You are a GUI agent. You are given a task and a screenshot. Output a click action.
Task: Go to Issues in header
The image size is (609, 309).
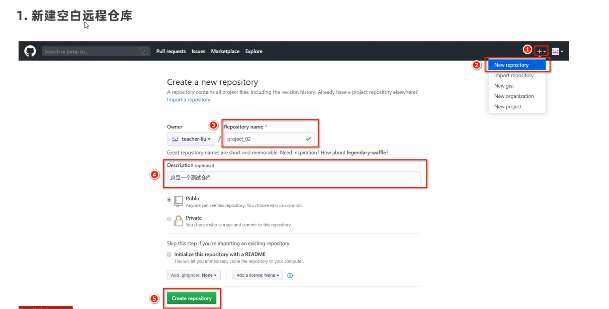click(x=198, y=51)
